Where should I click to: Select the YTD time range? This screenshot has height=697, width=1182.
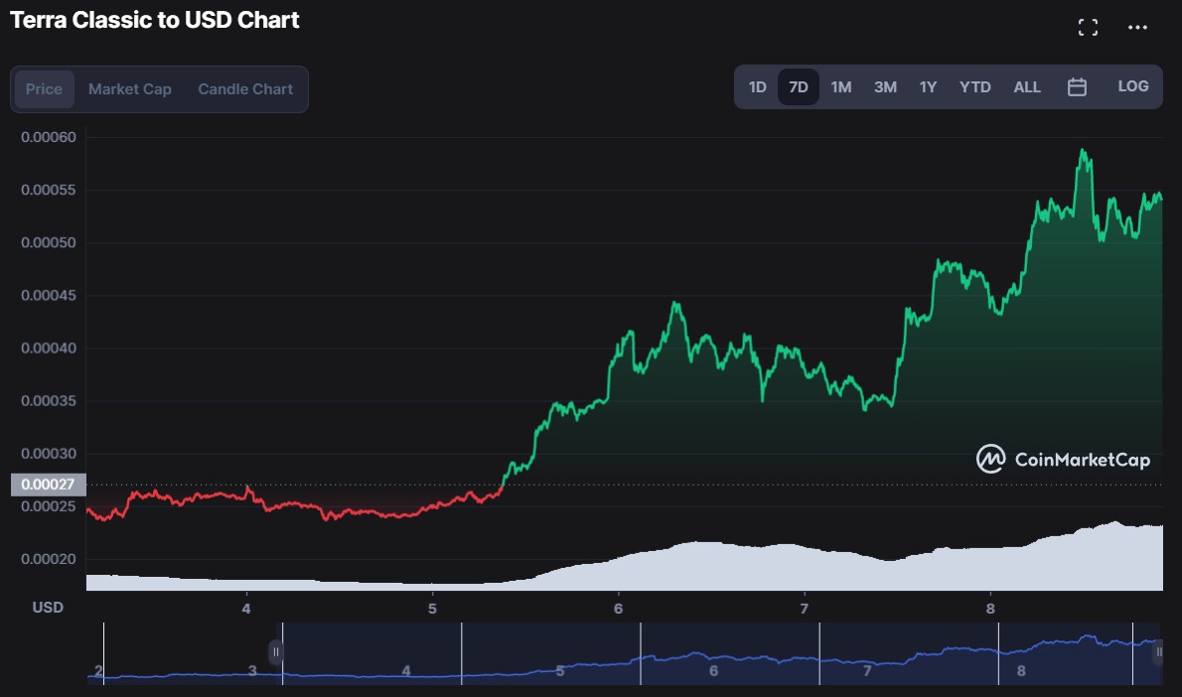(x=974, y=87)
